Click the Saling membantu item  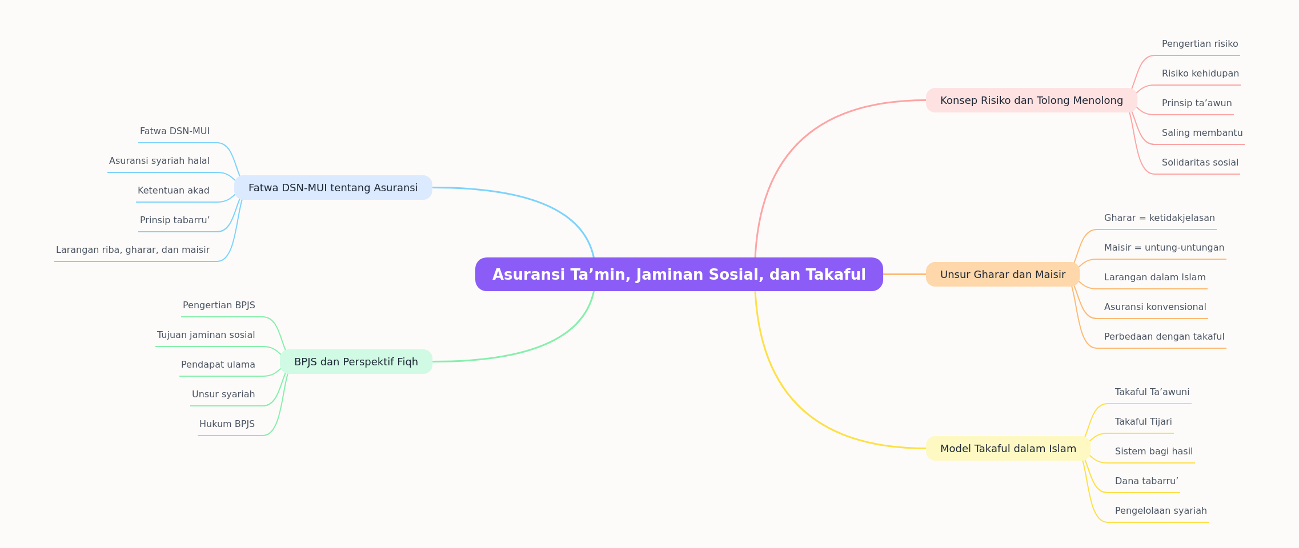pos(1202,133)
